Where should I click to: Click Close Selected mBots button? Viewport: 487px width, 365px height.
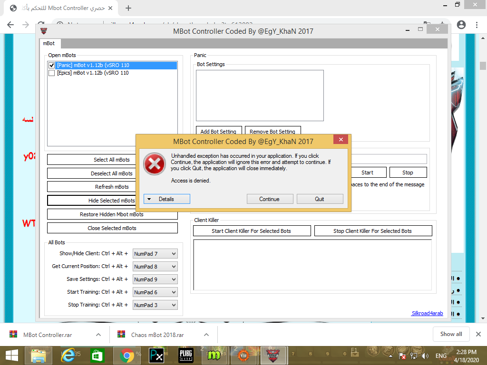pos(112,228)
